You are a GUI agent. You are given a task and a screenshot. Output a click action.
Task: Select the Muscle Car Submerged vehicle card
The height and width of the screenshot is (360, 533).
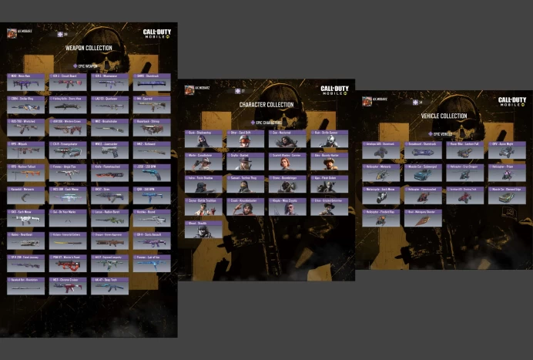[423, 173]
